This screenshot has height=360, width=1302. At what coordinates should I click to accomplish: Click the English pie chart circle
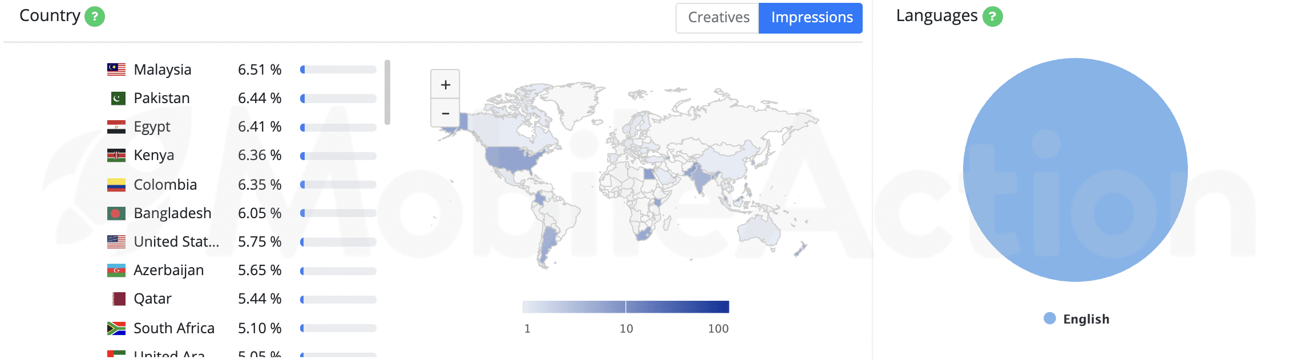click(x=1075, y=170)
